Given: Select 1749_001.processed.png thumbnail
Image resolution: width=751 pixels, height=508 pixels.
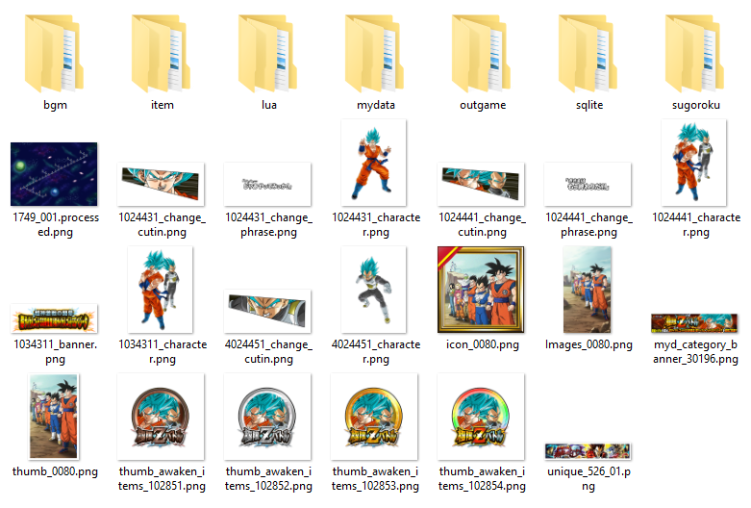Looking at the screenshot, I should [x=54, y=174].
